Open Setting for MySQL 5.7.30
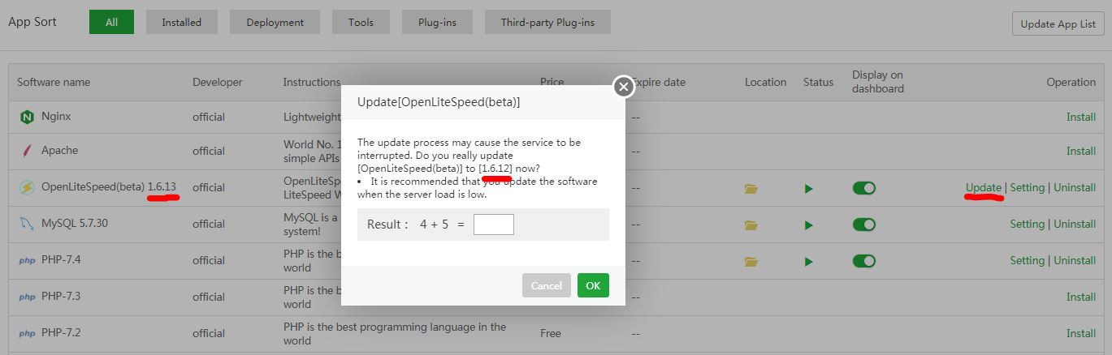The width and height of the screenshot is (1112, 355). coord(1028,224)
